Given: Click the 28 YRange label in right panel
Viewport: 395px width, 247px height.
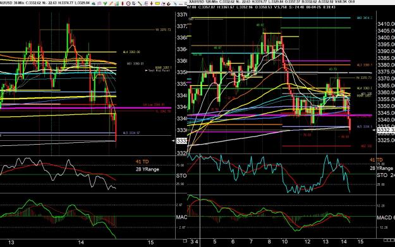Looking at the screenshot, I should tap(381, 168).
